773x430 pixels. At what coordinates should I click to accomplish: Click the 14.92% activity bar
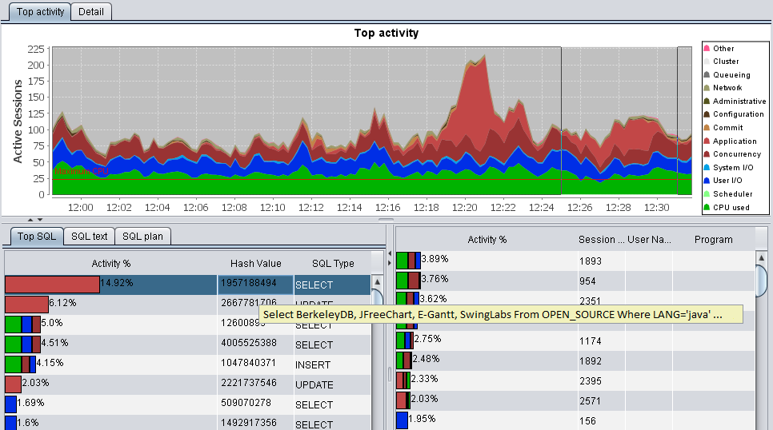tap(52, 285)
